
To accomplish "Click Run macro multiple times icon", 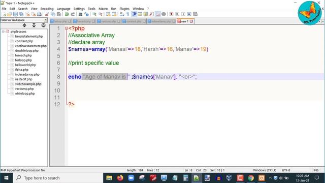I will 189,14.
